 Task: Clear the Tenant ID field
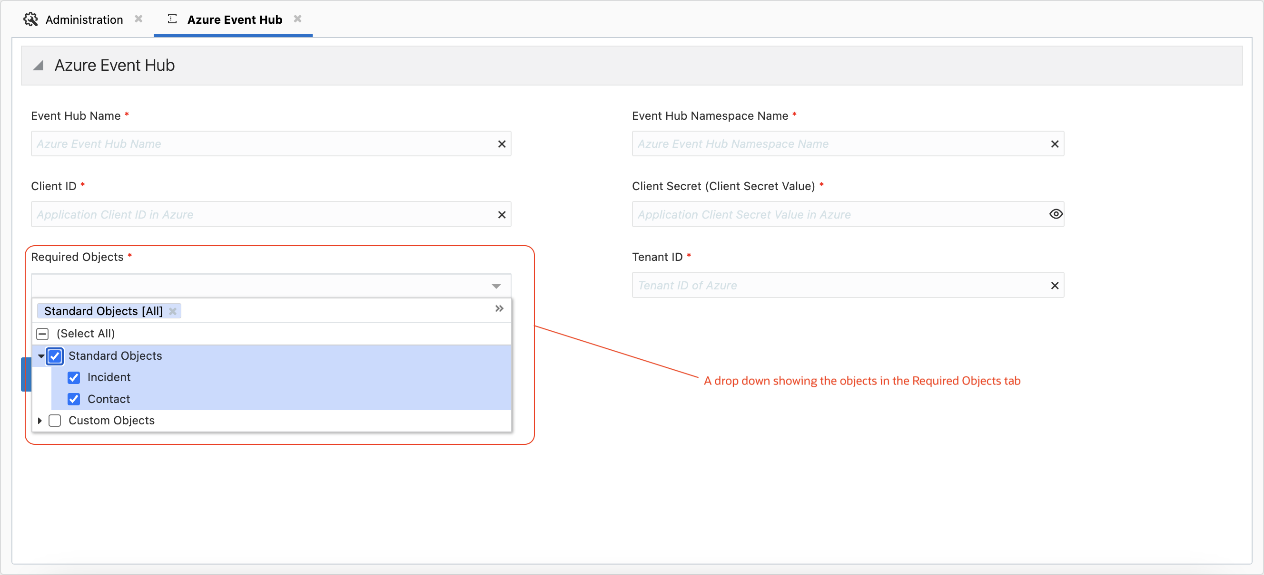click(x=1055, y=286)
